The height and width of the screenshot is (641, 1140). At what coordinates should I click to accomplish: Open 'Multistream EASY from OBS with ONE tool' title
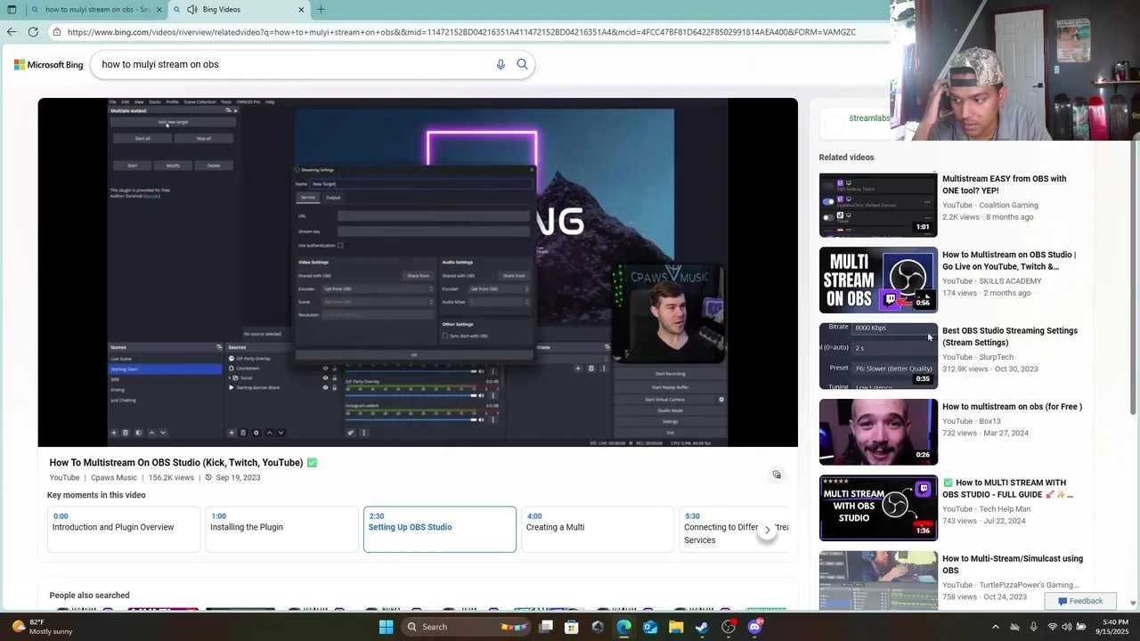coord(1005,184)
